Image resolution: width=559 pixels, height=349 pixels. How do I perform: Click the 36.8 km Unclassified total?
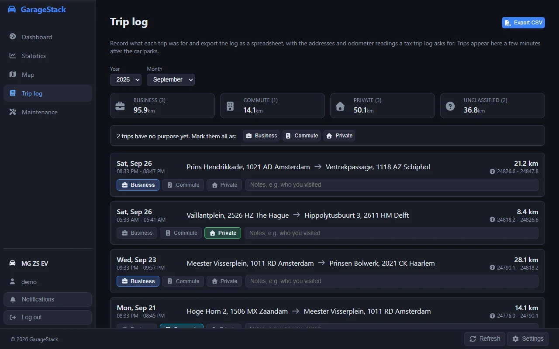pos(474,110)
